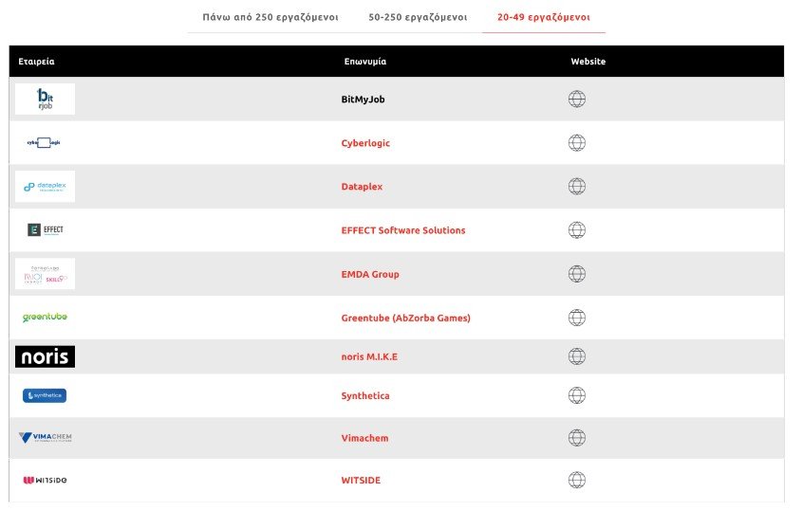This screenshot has height=510, width=802.
Task: Click the WITSIDE website globe icon
Action: click(576, 480)
